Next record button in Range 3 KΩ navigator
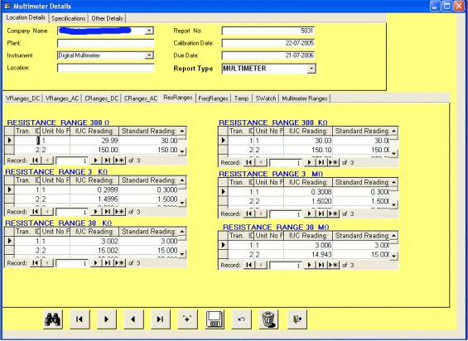Viewport: 468px width, 341px height. pos(95,212)
